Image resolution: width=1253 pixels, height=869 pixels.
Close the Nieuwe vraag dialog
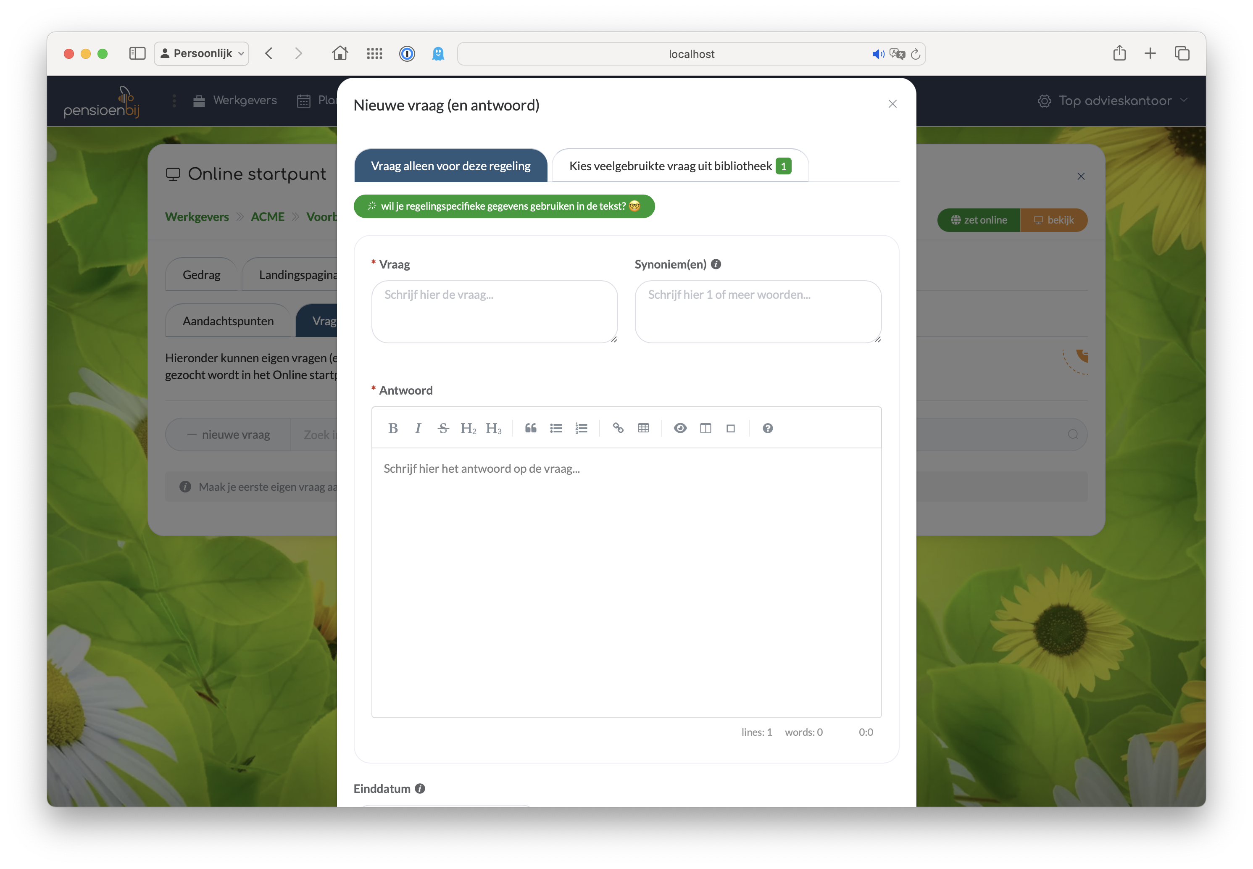pyautogui.click(x=892, y=104)
